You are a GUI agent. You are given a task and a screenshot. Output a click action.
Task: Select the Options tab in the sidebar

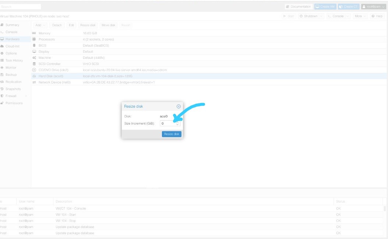coord(11,53)
